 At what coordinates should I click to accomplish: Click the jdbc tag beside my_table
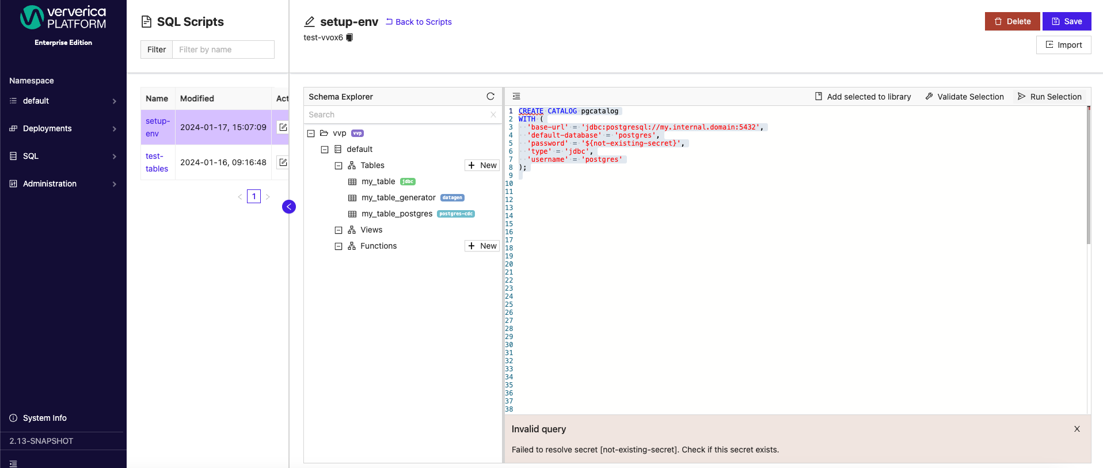pos(408,181)
